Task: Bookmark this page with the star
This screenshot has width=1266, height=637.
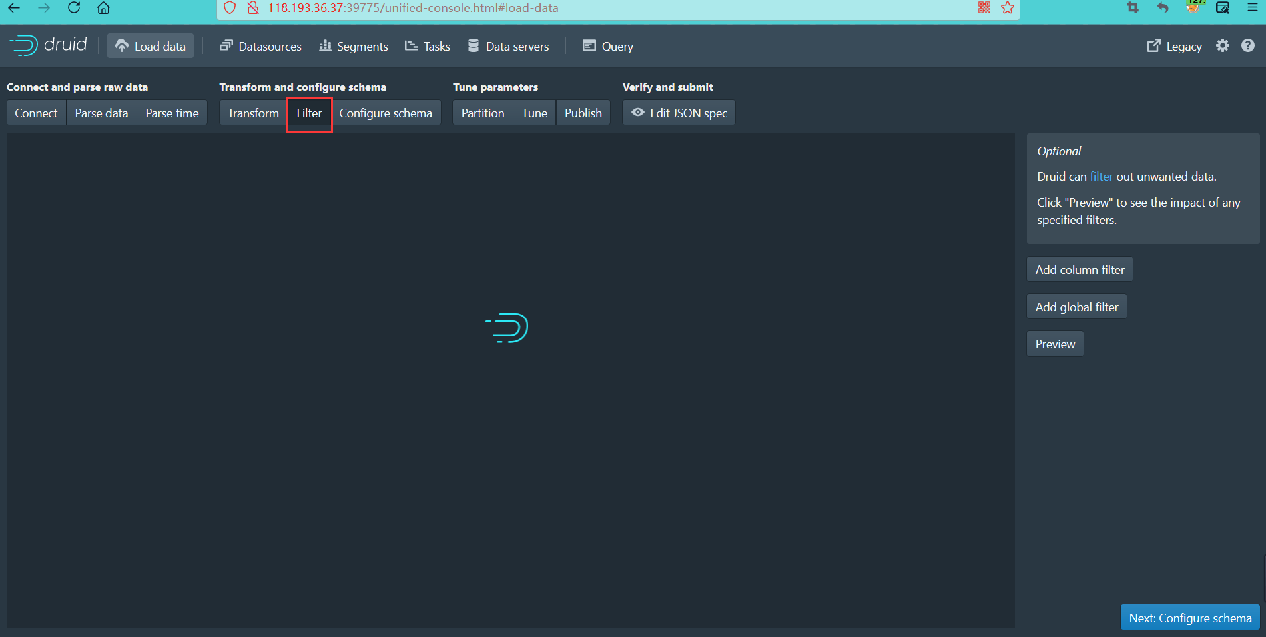Action: click(1008, 7)
